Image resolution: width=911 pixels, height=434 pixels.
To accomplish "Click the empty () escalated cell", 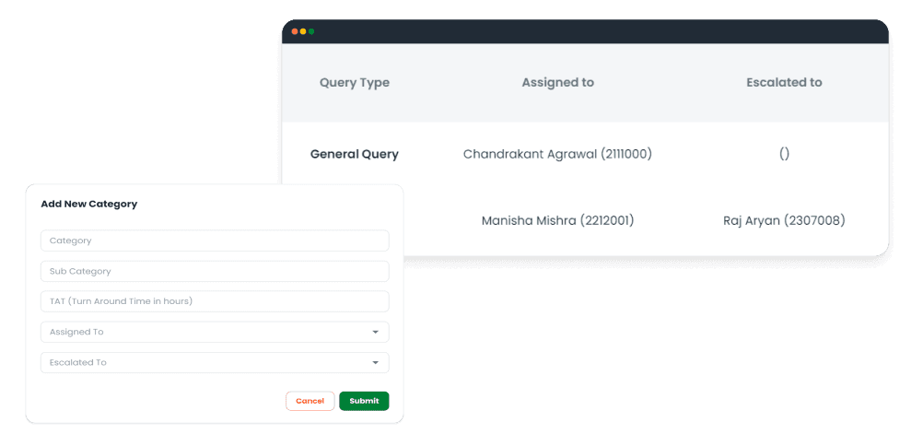I will (784, 155).
